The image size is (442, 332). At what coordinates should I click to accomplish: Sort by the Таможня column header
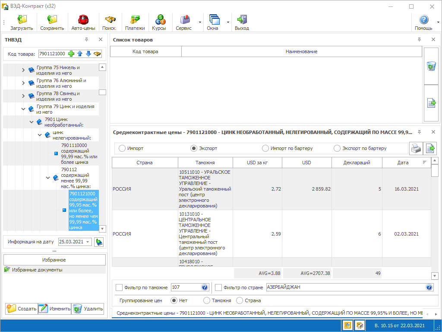click(x=205, y=163)
